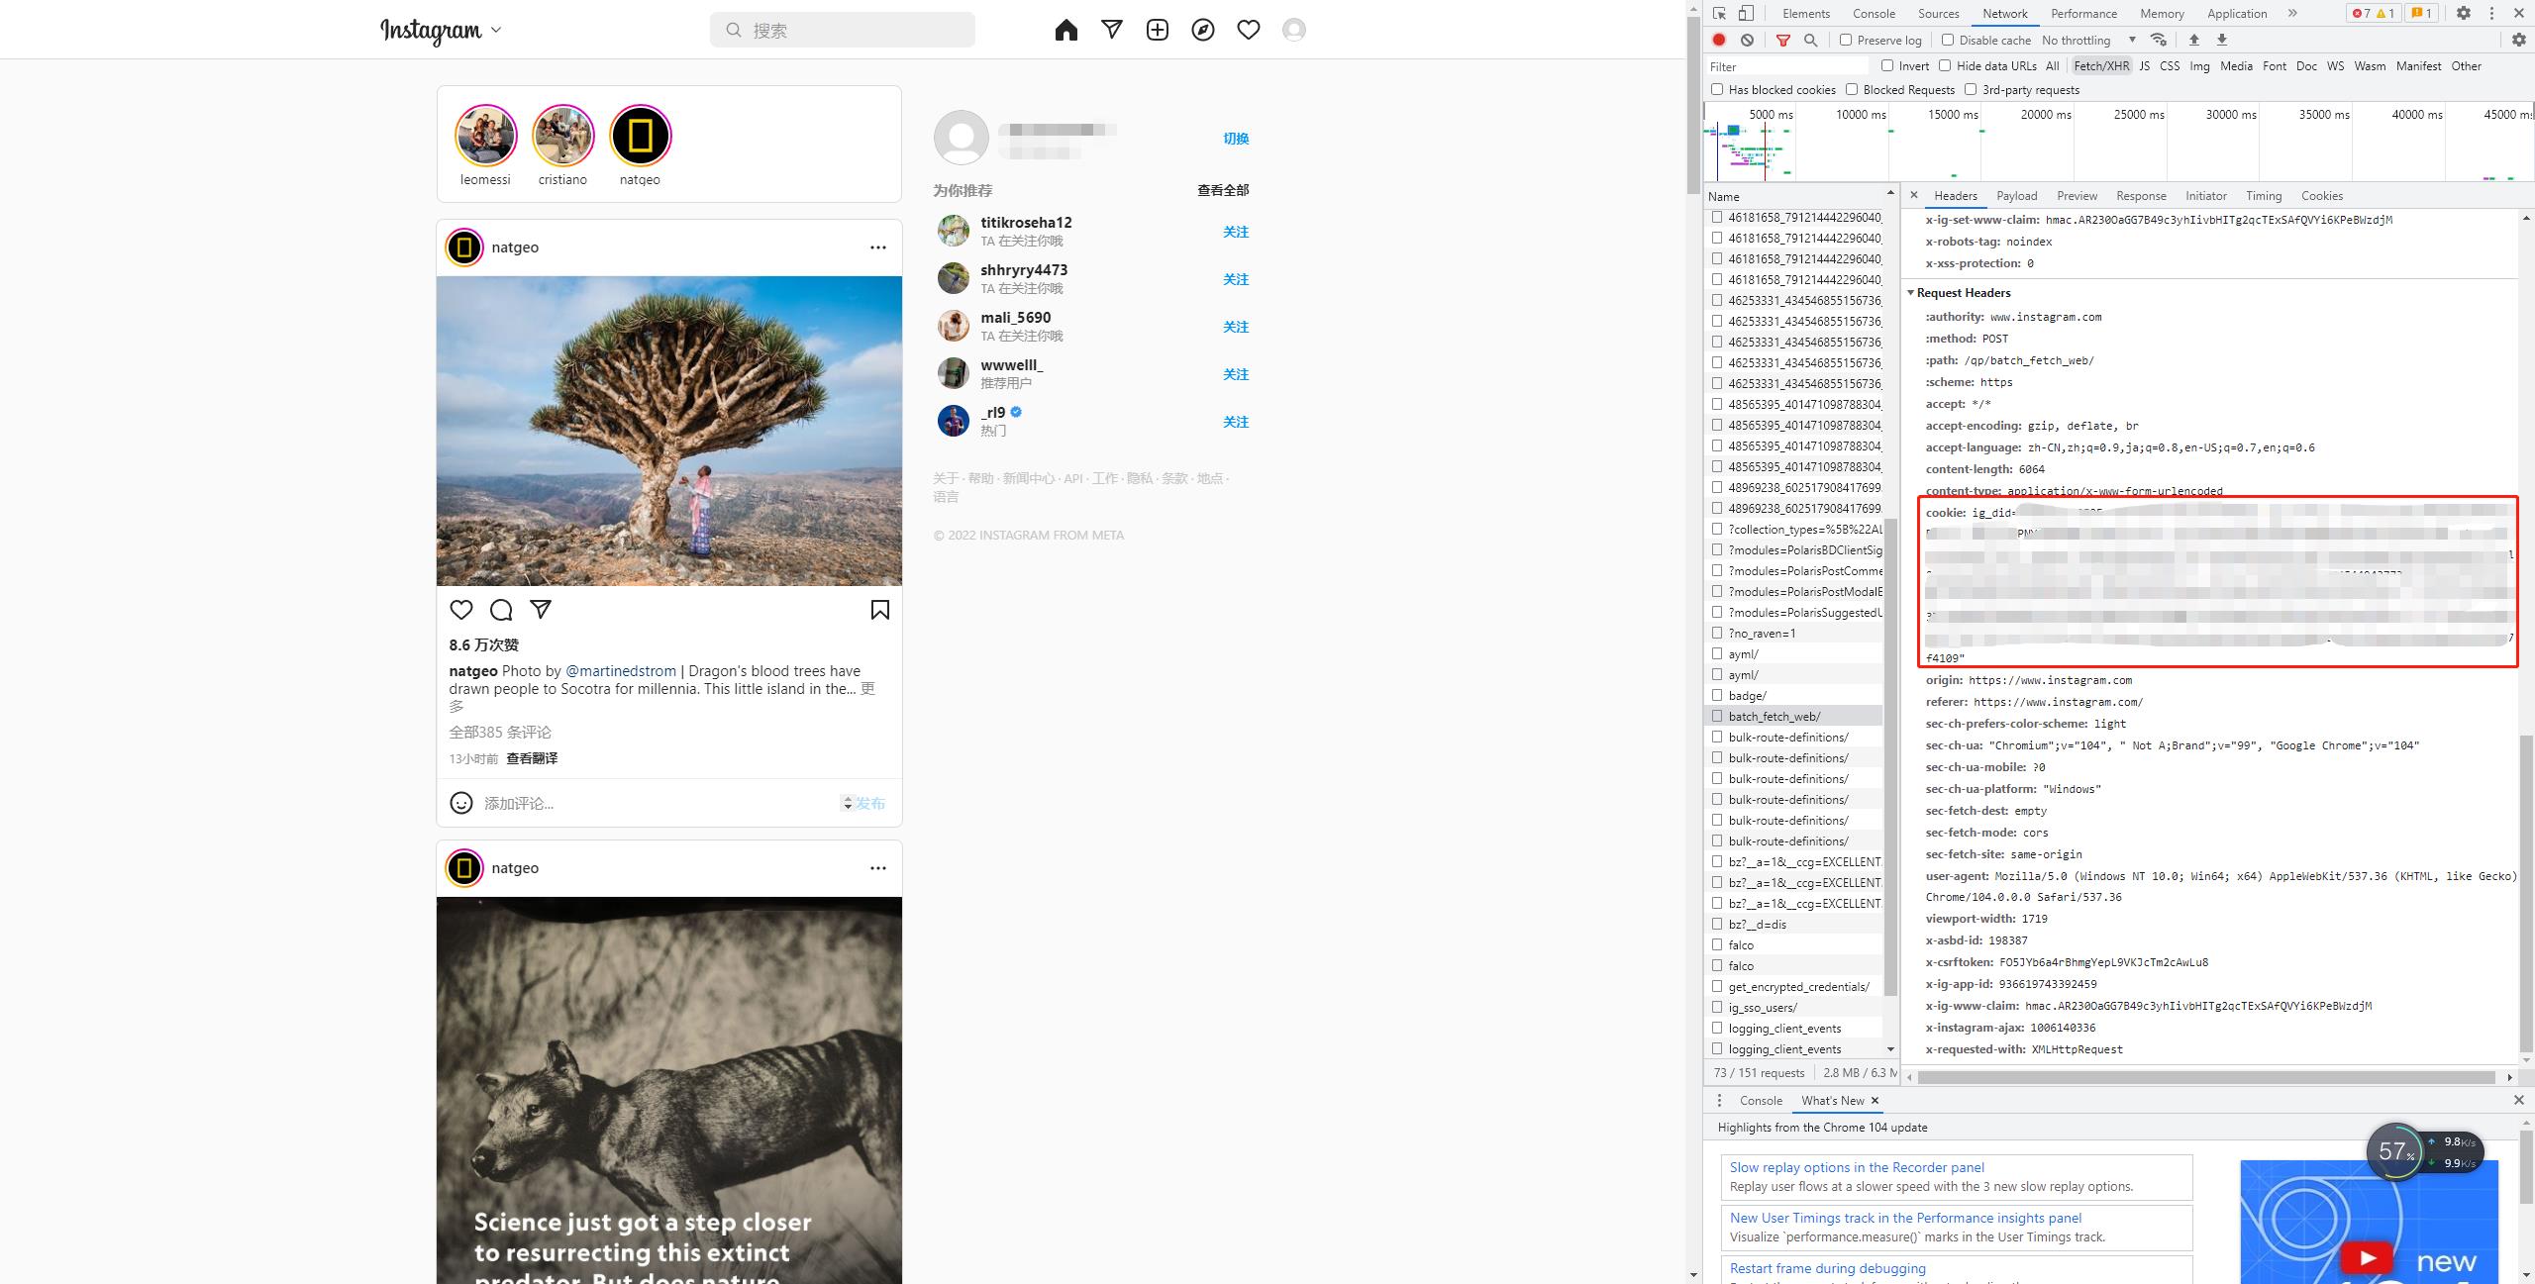Enable the Preserve log checkbox

tap(1846, 40)
